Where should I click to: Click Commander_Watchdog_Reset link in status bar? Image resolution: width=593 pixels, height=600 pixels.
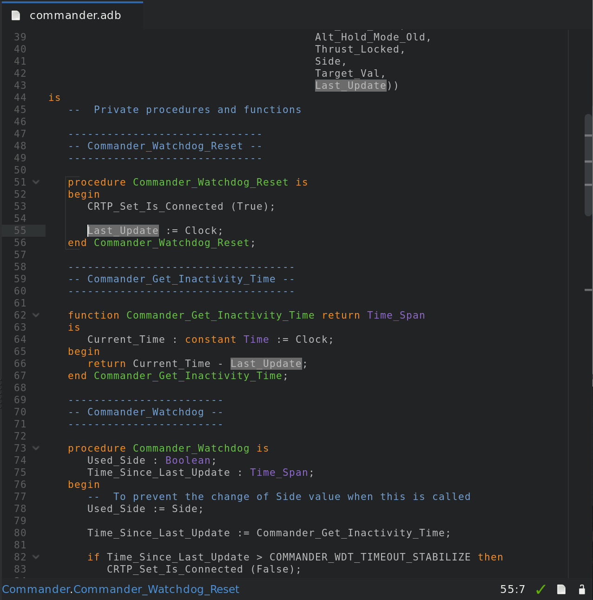[157, 589]
